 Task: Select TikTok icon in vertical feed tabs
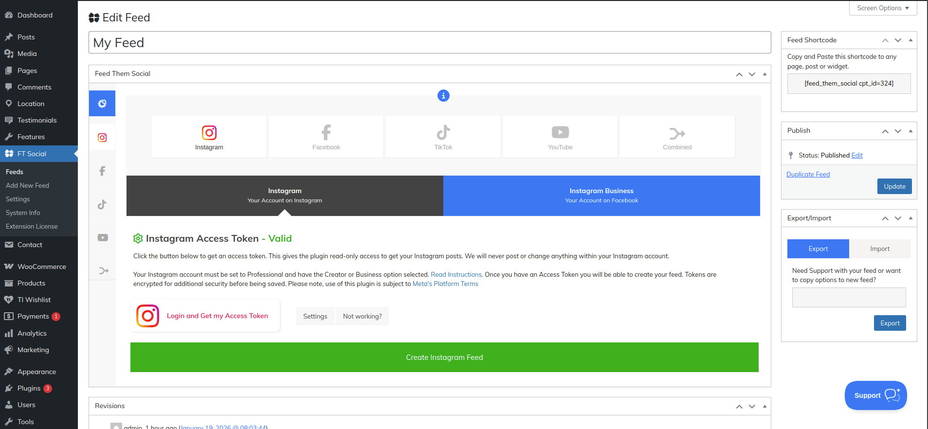(x=102, y=204)
